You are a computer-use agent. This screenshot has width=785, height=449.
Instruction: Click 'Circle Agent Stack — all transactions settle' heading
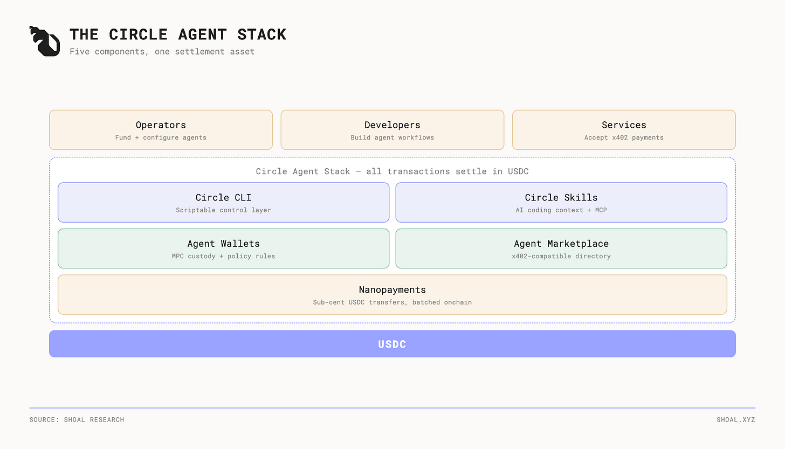click(392, 171)
